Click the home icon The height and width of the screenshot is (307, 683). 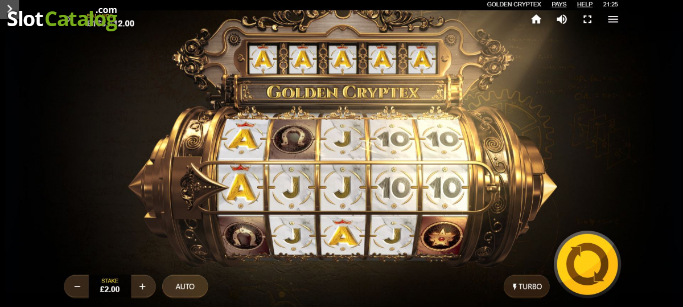click(536, 19)
